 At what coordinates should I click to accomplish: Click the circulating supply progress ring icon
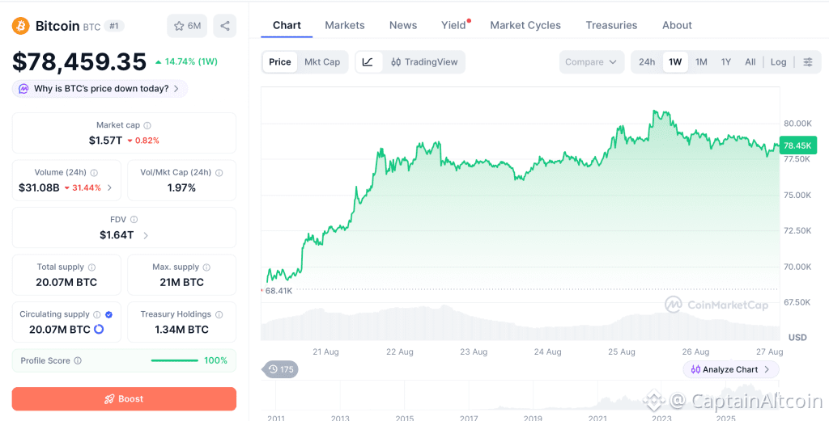(99, 329)
